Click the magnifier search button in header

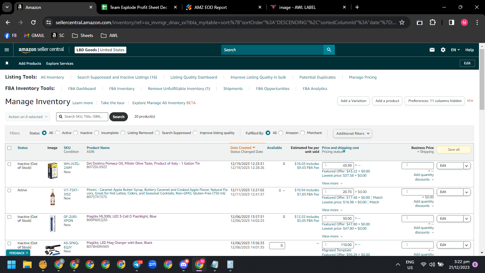(x=329, y=50)
